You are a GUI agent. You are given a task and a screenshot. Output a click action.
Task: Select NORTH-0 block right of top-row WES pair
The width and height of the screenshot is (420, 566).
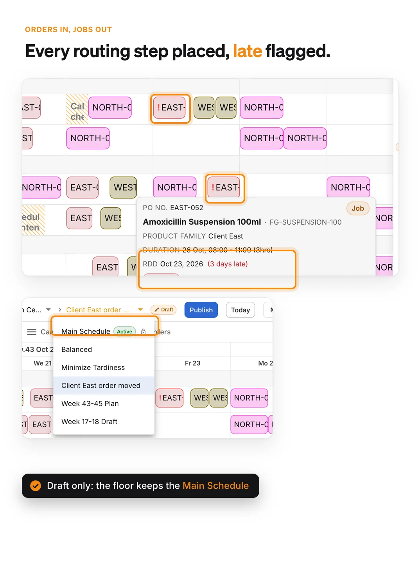[262, 108]
